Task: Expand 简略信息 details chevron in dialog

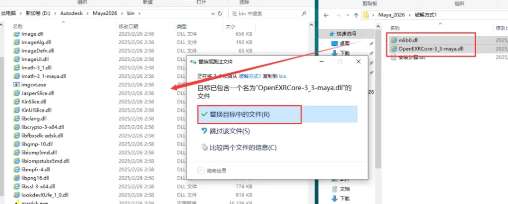Action: tap(201, 170)
